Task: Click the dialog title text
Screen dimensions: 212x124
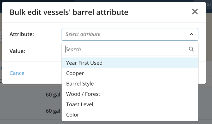Action: click(69, 12)
